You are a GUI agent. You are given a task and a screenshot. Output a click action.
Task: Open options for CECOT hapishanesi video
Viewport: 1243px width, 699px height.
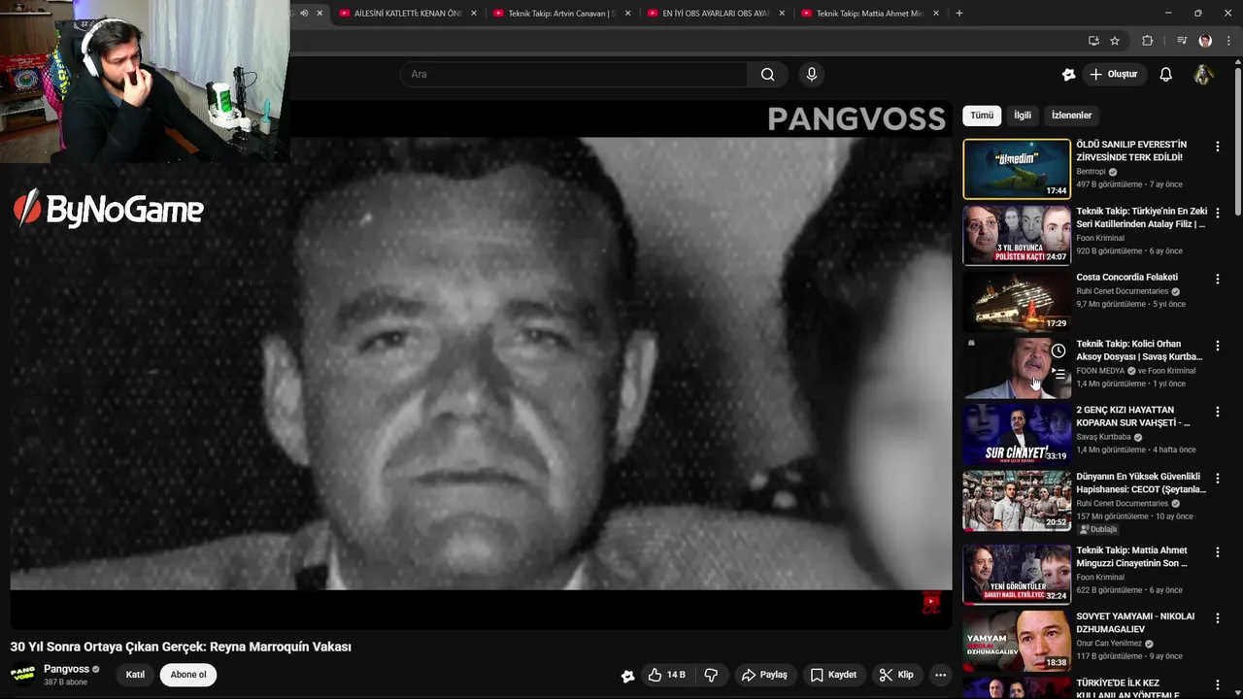pos(1217,478)
